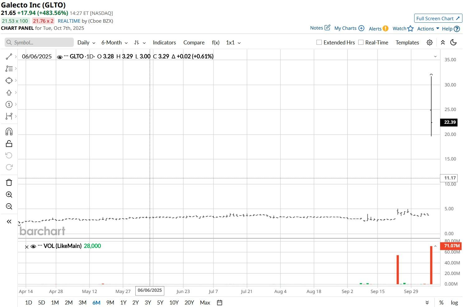Click the 71.07M volume label
Image resolution: width=464 pixels, height=307 pixels.
pos(451,246)
